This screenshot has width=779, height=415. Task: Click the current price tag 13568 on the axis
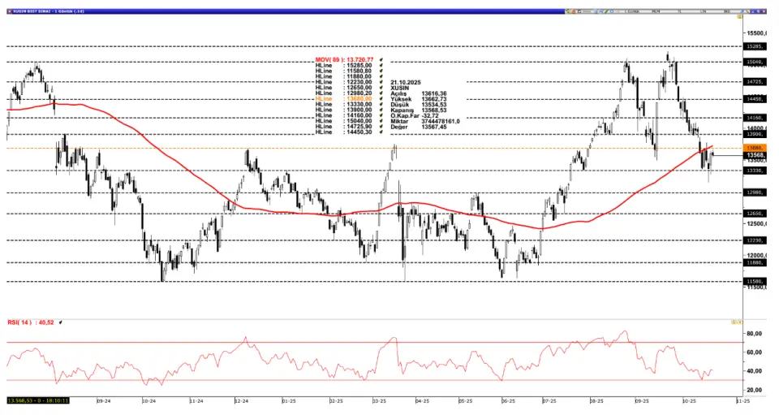(x=756, y=154)
